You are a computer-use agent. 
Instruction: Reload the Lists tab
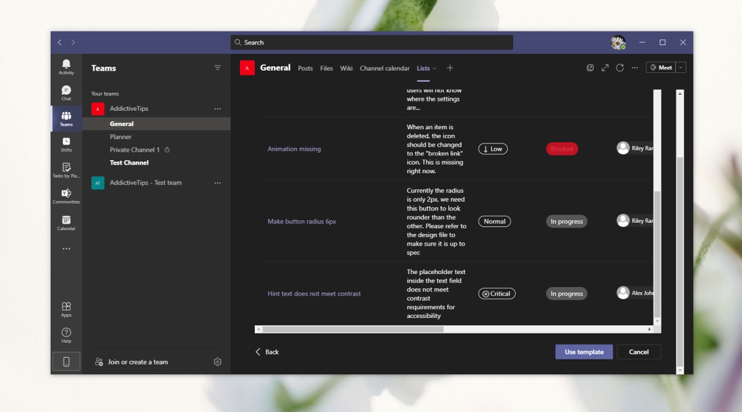click(620, 68)
